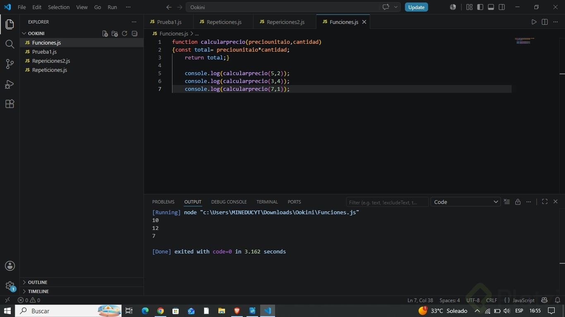This screenshot has width=565, height=317.
Task: Toggle the primary side bar
Action: pos(480,7)
